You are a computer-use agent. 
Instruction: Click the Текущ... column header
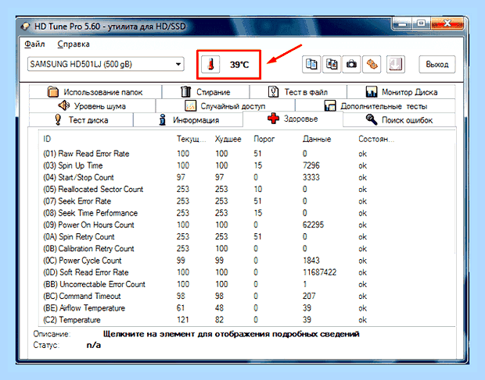tap(191, 139)
